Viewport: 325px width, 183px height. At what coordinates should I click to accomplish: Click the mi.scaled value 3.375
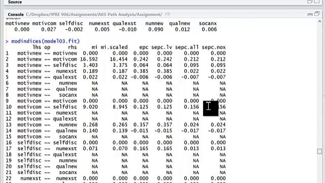pos(120,65)
